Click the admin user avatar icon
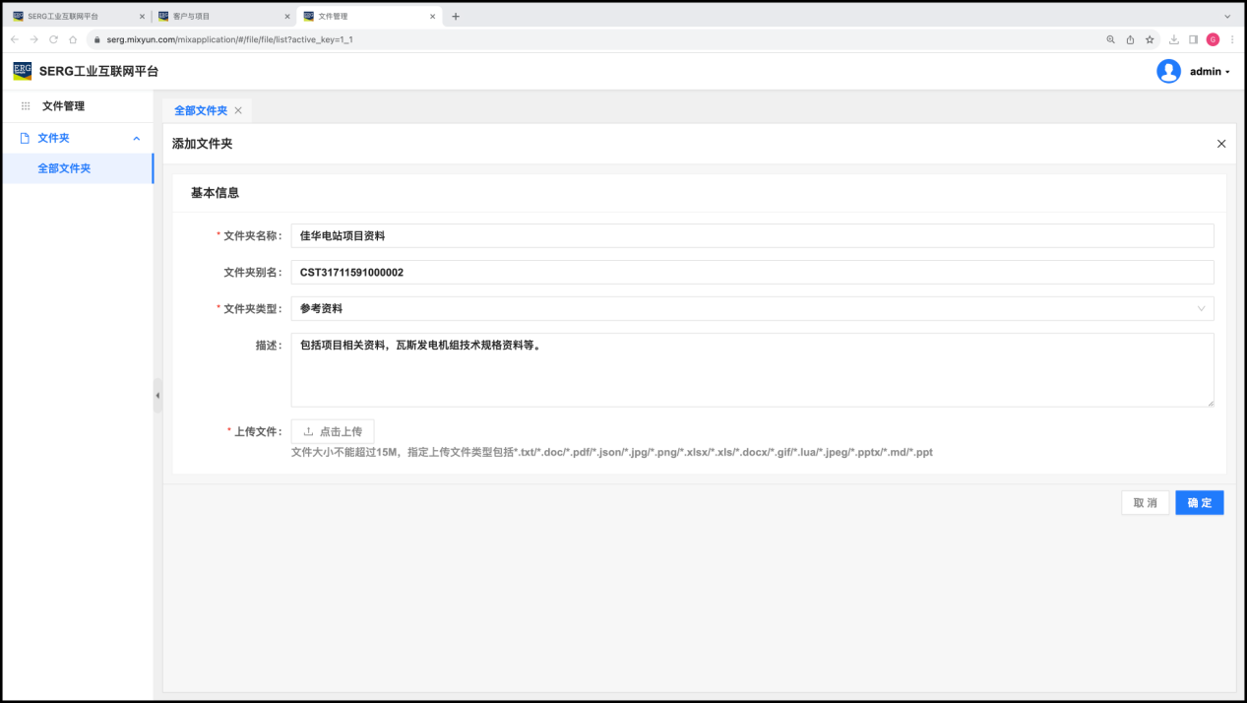This screenshot has width=1247, height=703. coord(1168,71)
